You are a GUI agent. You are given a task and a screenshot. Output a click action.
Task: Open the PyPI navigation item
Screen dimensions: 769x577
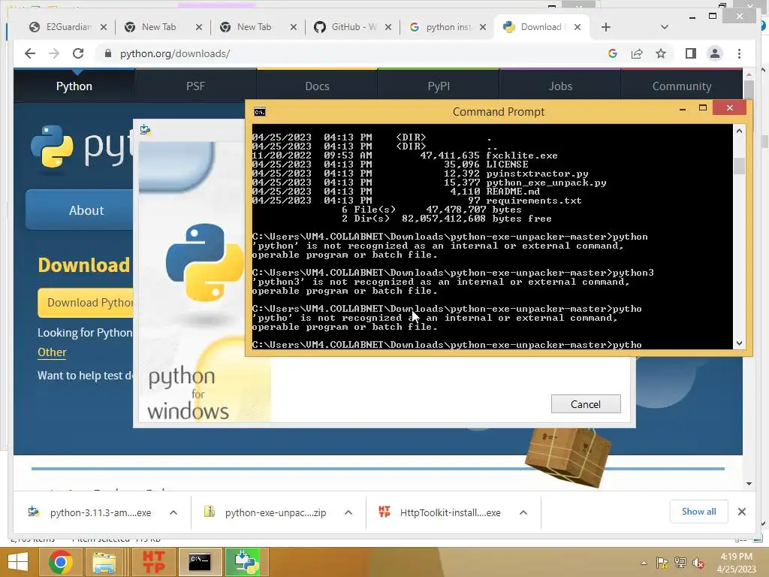[x=439, y=86]
